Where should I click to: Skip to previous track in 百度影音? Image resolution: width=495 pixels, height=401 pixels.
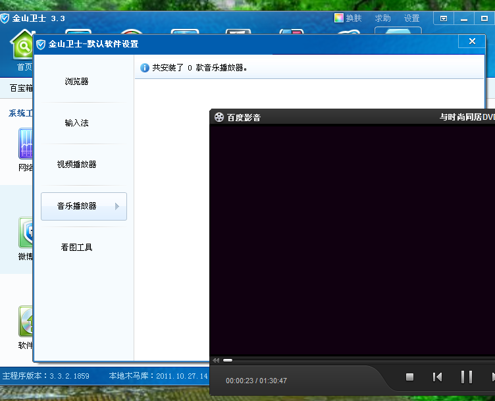point(437,377)
